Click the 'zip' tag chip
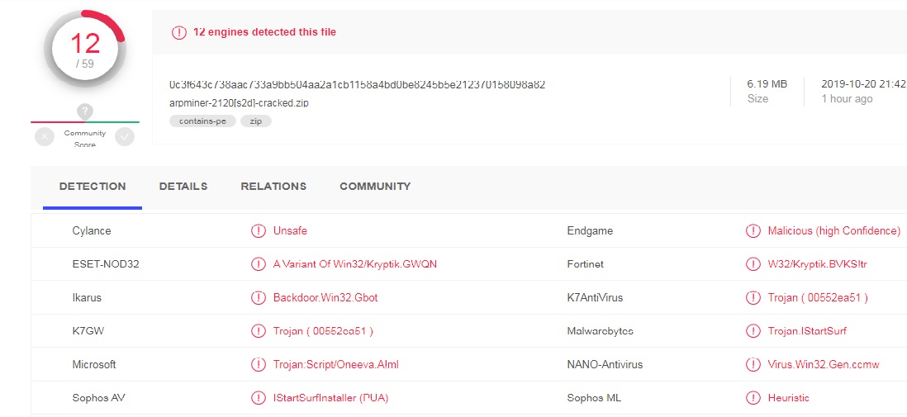The width and height of the screenshot is (907, 417). tap(256, 121)
